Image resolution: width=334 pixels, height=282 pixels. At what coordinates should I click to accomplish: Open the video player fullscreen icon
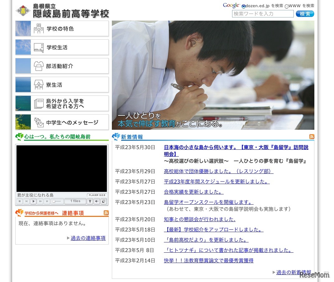tap(104, 201)
